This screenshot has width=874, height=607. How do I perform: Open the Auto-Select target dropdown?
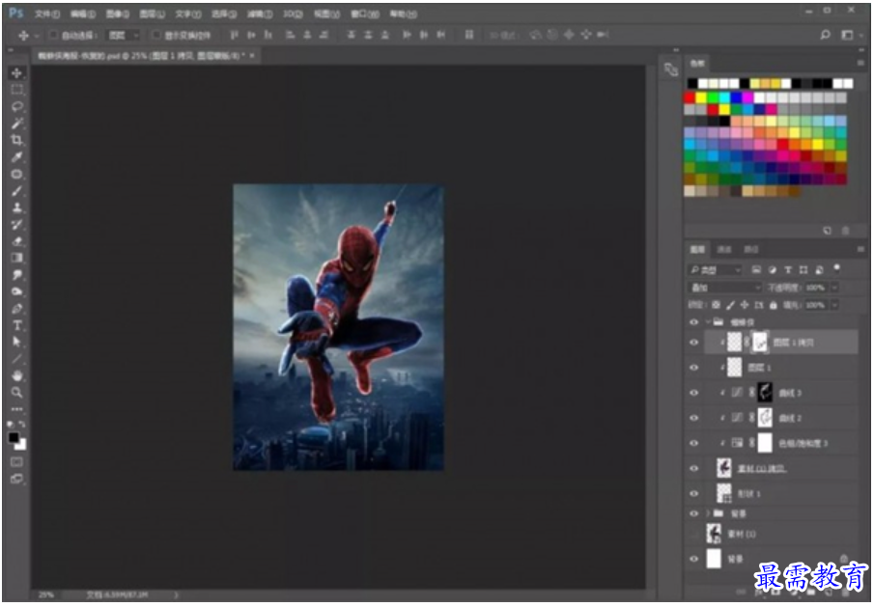point(124,35)
